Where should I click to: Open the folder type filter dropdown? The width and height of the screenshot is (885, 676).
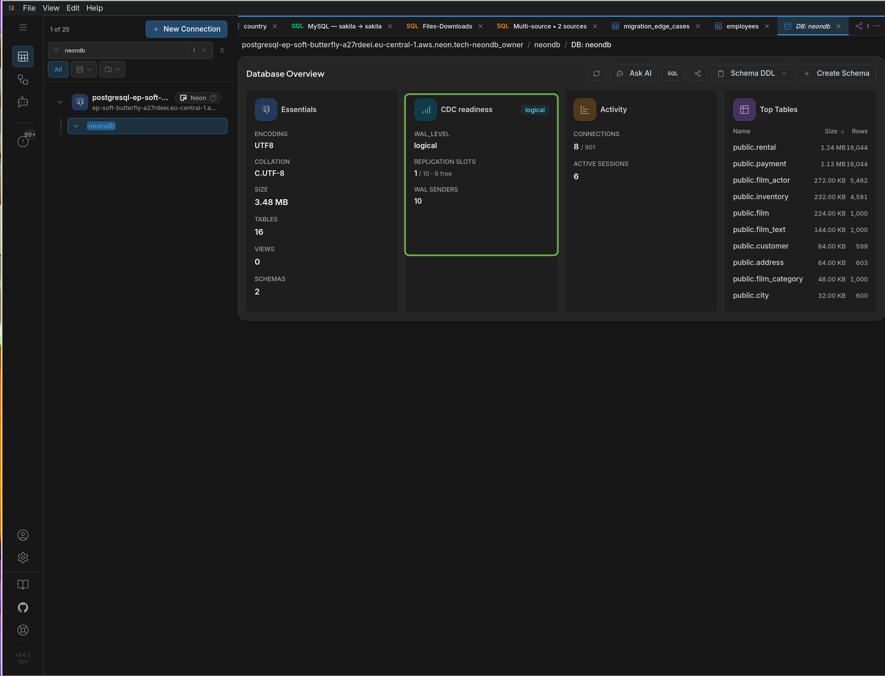112,70
